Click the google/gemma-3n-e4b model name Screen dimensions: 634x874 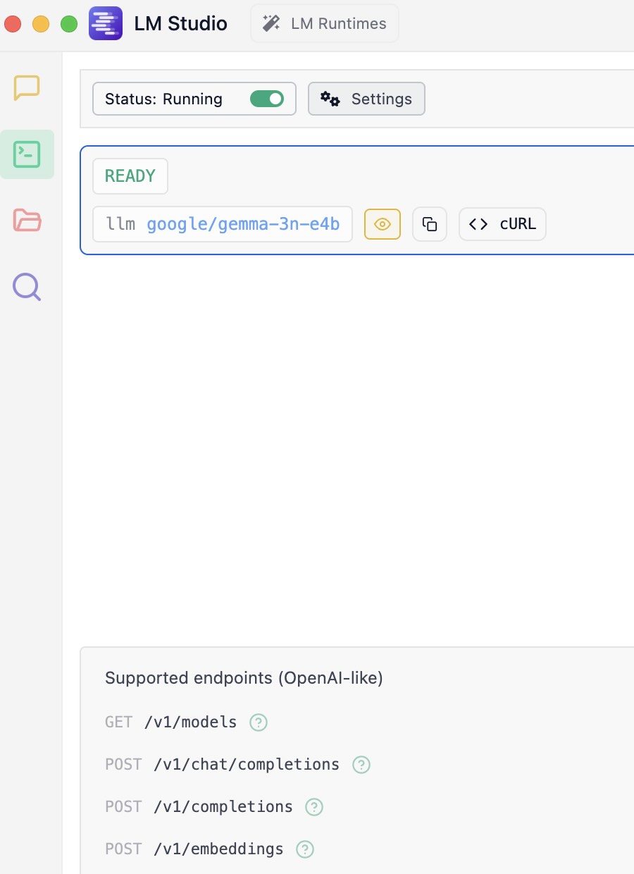(x=243, y=223)
